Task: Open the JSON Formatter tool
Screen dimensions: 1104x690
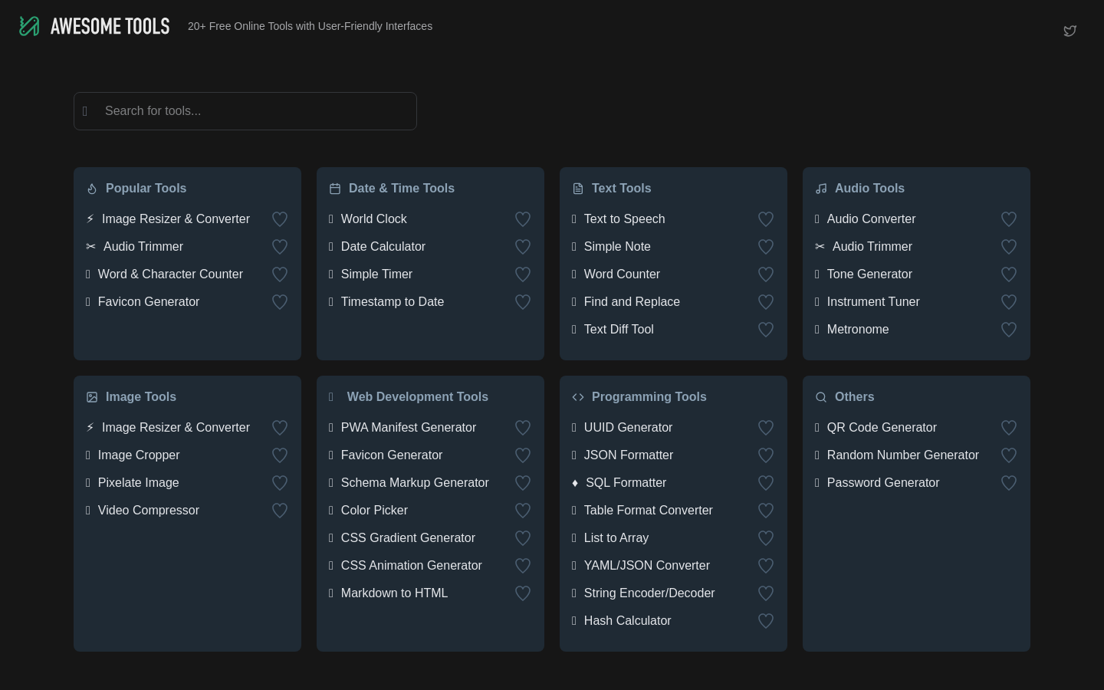Action: point(629,455)
